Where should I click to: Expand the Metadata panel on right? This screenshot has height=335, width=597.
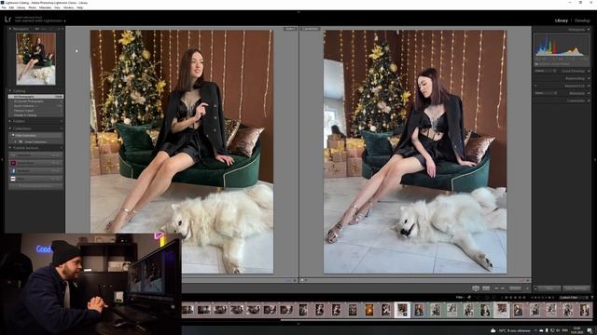(x=589, y=93)
